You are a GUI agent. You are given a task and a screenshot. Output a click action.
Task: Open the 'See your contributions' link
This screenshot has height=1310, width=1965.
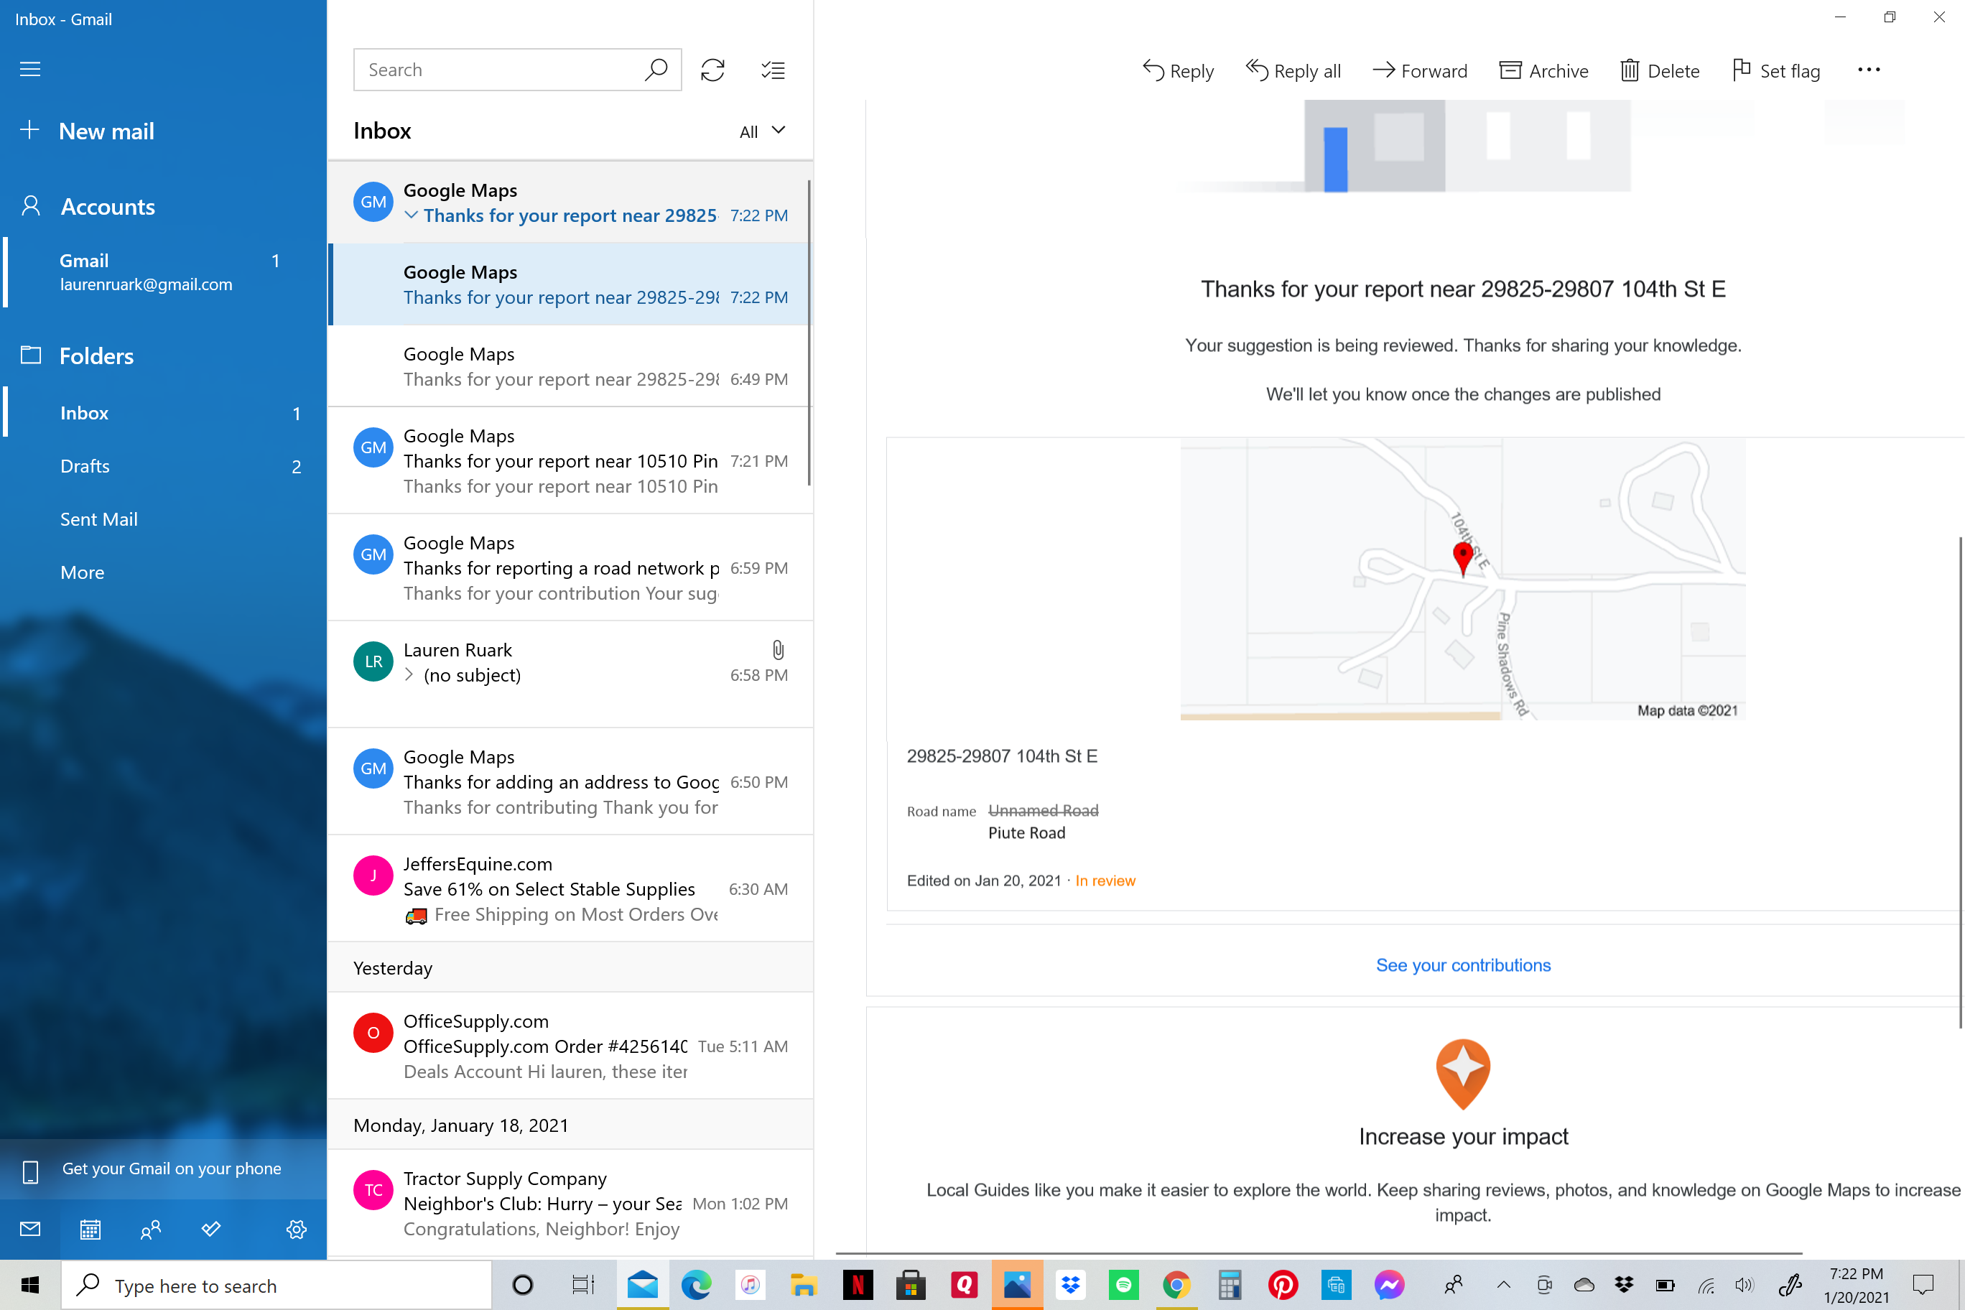[1463, 965]
